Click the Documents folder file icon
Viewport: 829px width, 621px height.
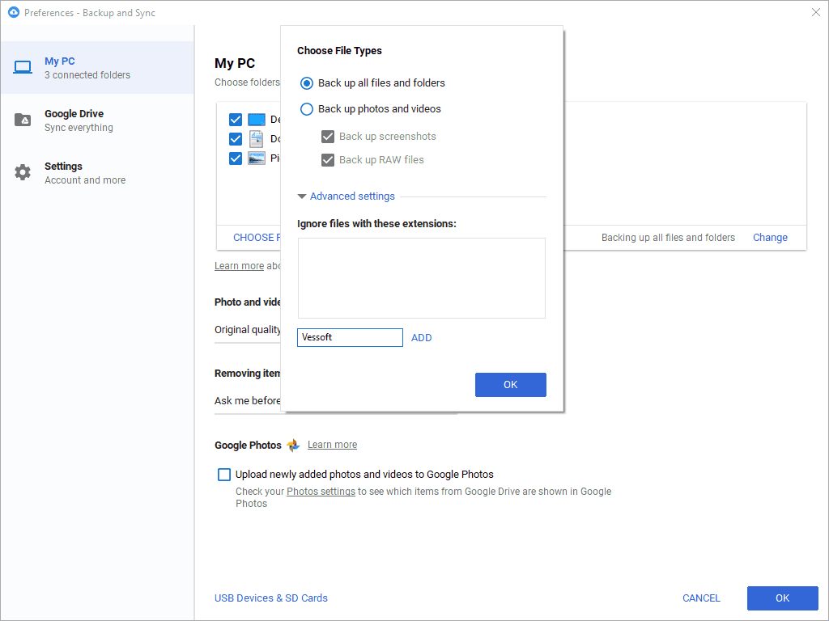click(x=257, y=138)
